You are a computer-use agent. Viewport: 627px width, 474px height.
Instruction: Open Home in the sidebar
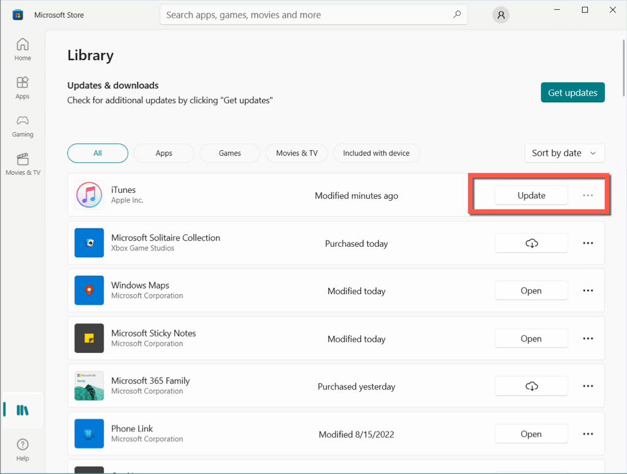23,49
